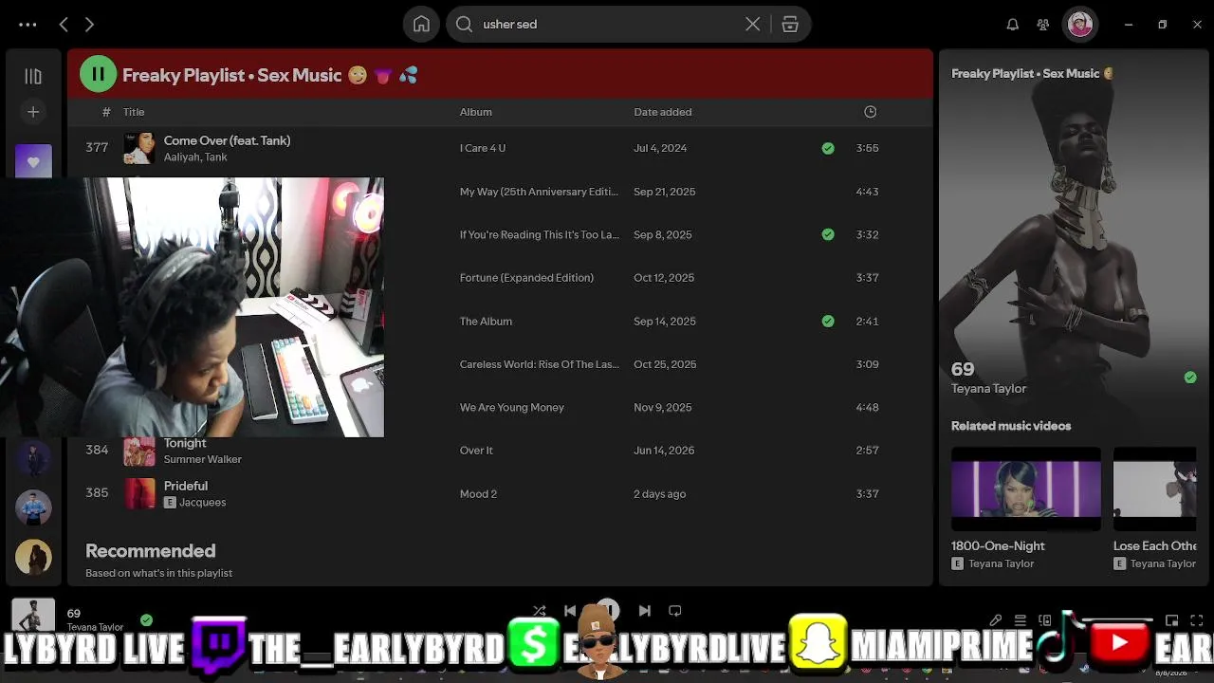Open album If You're Reading This
Viewport: 1214px width, 683px height.
(x=539, y=234)
